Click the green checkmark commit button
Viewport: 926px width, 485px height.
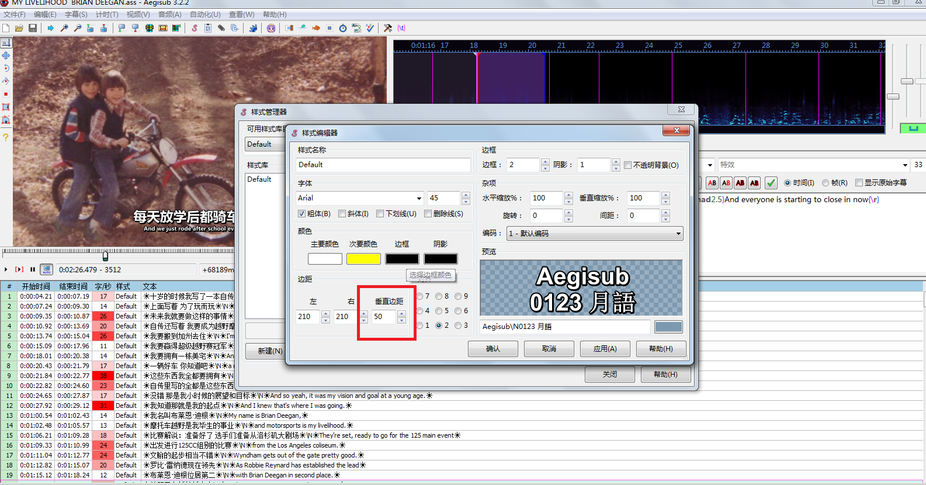pos(771,183)
